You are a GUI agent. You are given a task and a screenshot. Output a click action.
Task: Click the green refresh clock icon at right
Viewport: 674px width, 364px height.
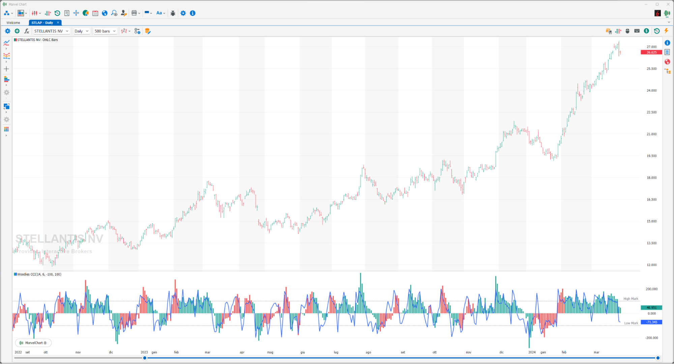pos(657,31)
